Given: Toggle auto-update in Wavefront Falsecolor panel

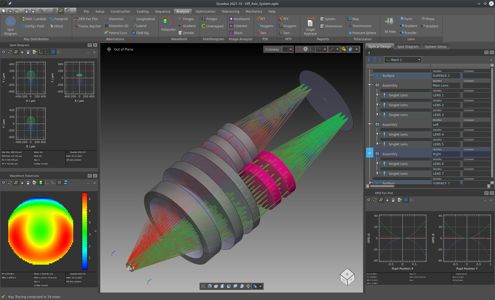Looking at the screenshot, I should click(16, 182).
